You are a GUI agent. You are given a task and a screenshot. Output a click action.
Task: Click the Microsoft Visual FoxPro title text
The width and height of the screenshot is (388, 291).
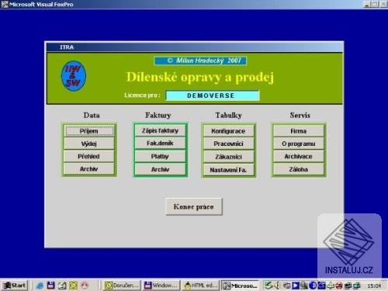coord(41,4)
